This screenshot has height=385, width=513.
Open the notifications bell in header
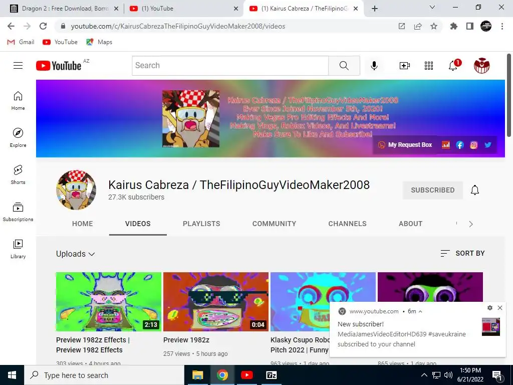pyautogui.click(x=453, y=66)
